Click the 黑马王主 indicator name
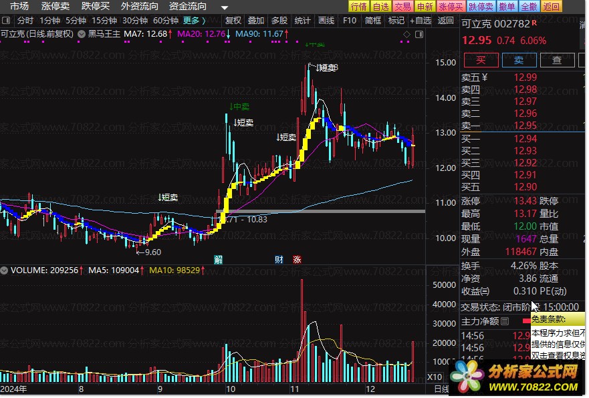589x398 pixels. 104,34
